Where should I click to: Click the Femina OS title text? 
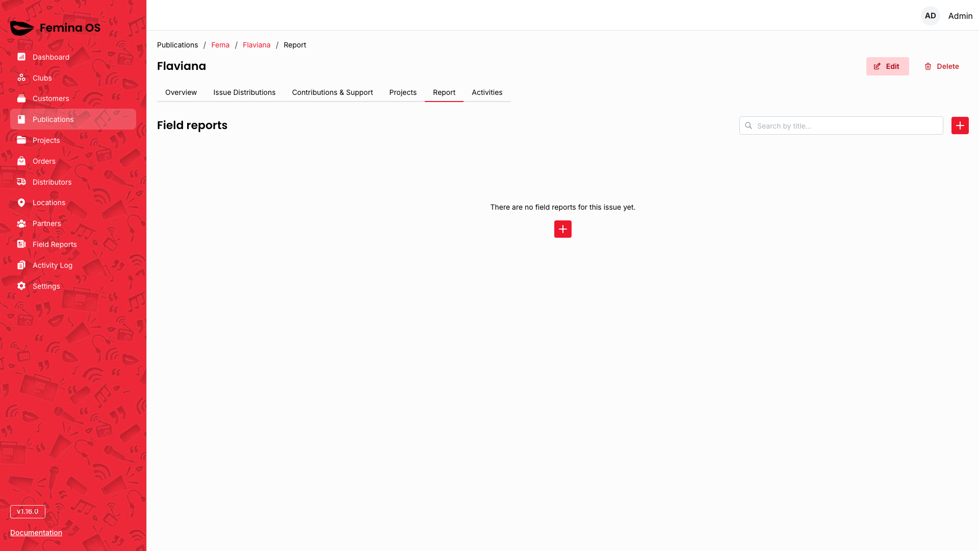click(70, 28)
